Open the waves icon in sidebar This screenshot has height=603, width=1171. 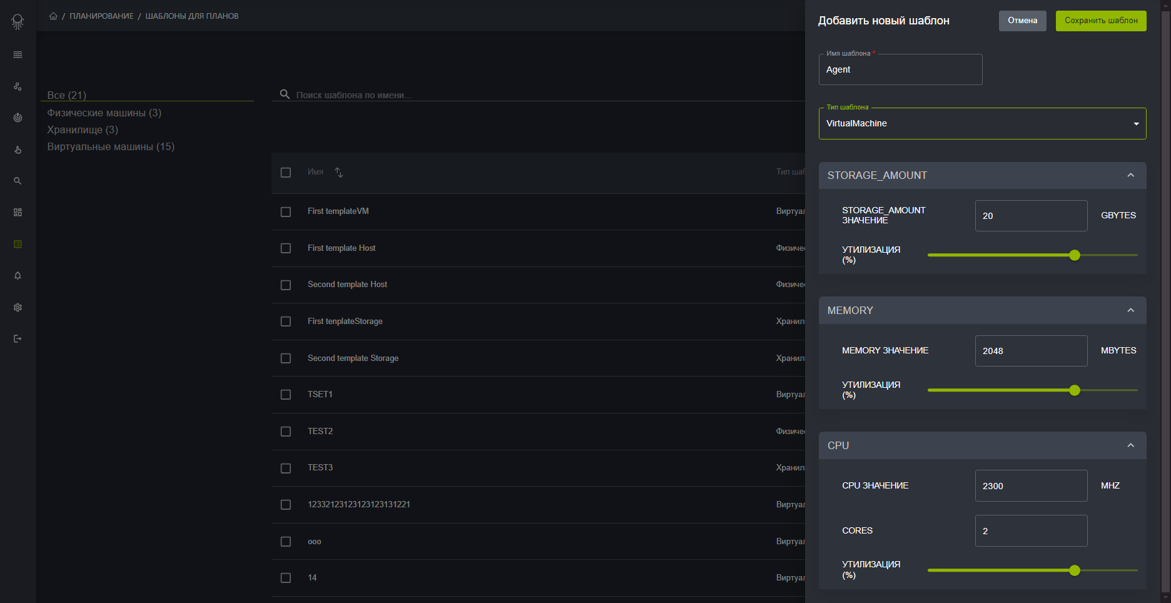coord(18,54)
